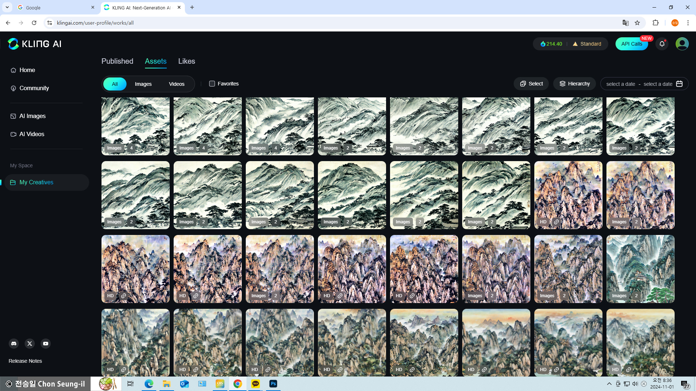Switch to the Likes tab
The image size is (696, 391).
point(186,61)
